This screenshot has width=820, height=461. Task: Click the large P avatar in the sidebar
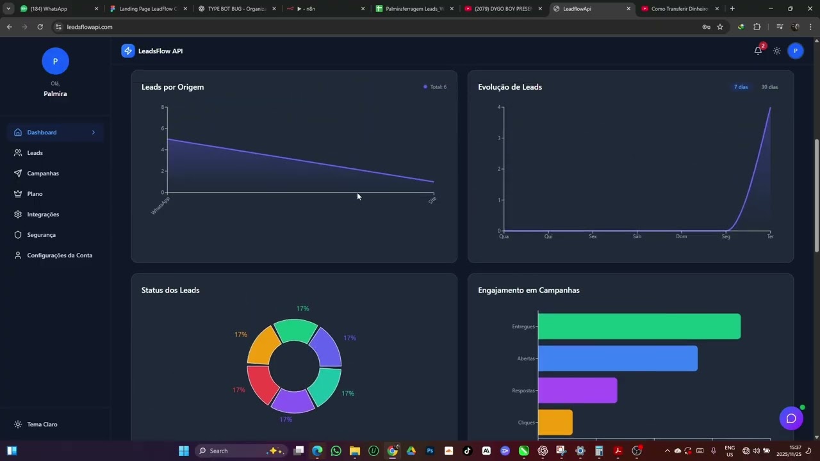pos(55,61)
